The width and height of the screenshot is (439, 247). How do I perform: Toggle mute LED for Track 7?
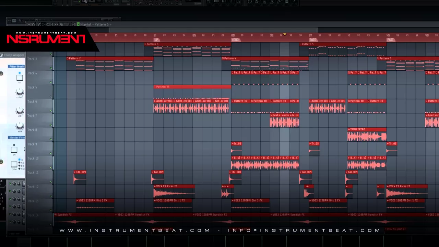pyautogui.click(x=51, y=125)
